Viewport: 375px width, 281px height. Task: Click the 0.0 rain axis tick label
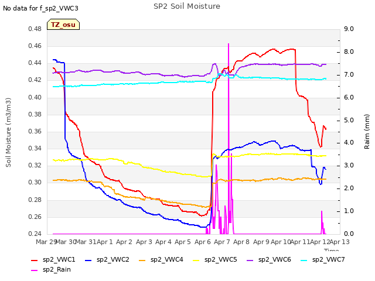(349, 234)
